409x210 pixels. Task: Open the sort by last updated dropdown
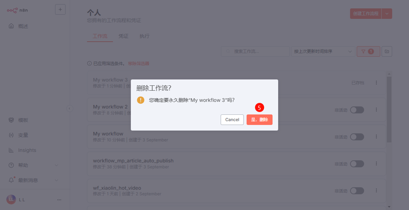(322, 51)
